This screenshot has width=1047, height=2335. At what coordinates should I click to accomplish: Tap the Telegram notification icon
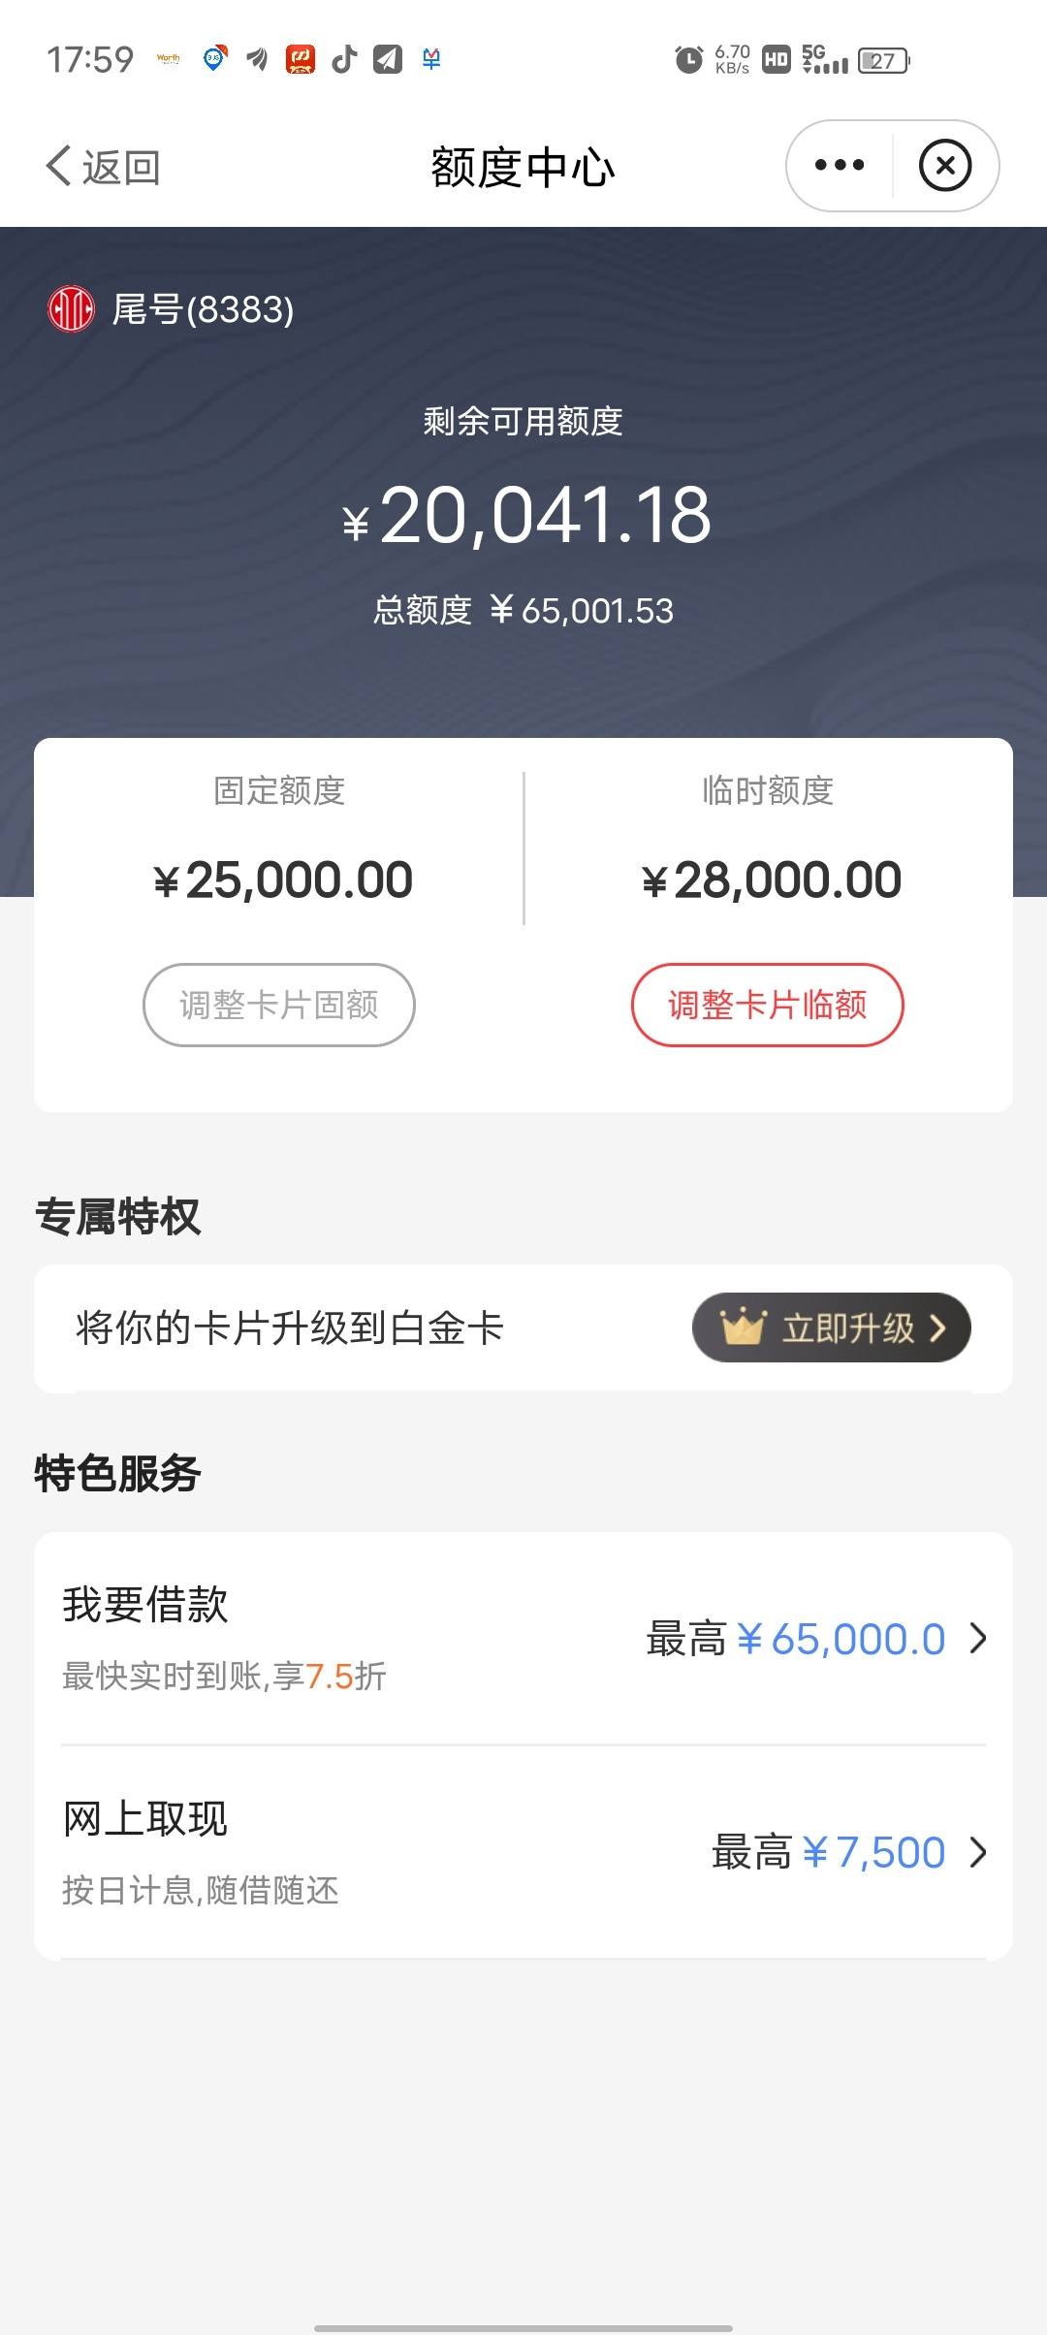pos(388,59)
